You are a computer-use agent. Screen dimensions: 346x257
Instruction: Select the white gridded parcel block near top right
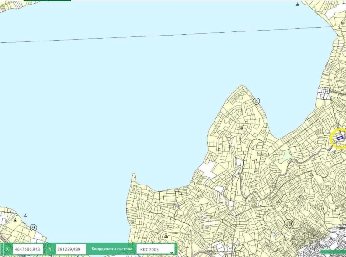pos(324,93)
